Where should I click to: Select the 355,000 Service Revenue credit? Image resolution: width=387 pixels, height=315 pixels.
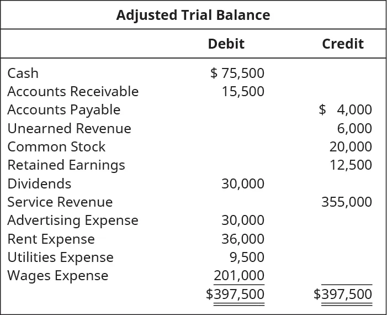pos(347,202)
